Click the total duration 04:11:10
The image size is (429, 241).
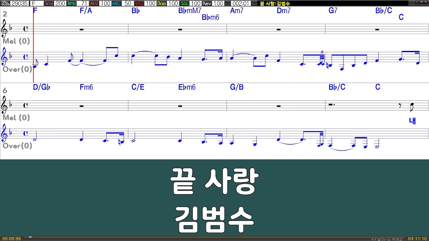coord(417,239)
